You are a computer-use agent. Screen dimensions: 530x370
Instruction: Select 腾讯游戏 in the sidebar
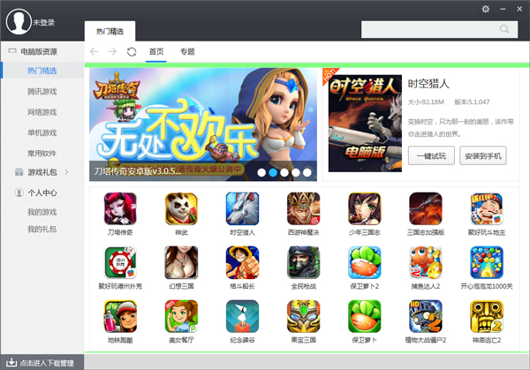point(42,92)
